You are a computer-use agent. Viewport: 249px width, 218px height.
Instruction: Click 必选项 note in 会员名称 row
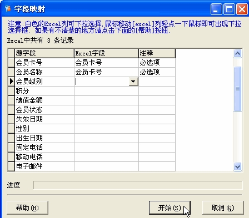[x=157, y=72]
